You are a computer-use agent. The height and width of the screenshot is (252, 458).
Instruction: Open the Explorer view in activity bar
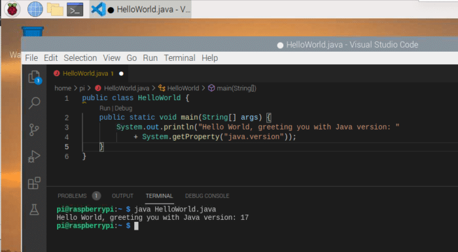click(35, 77)
